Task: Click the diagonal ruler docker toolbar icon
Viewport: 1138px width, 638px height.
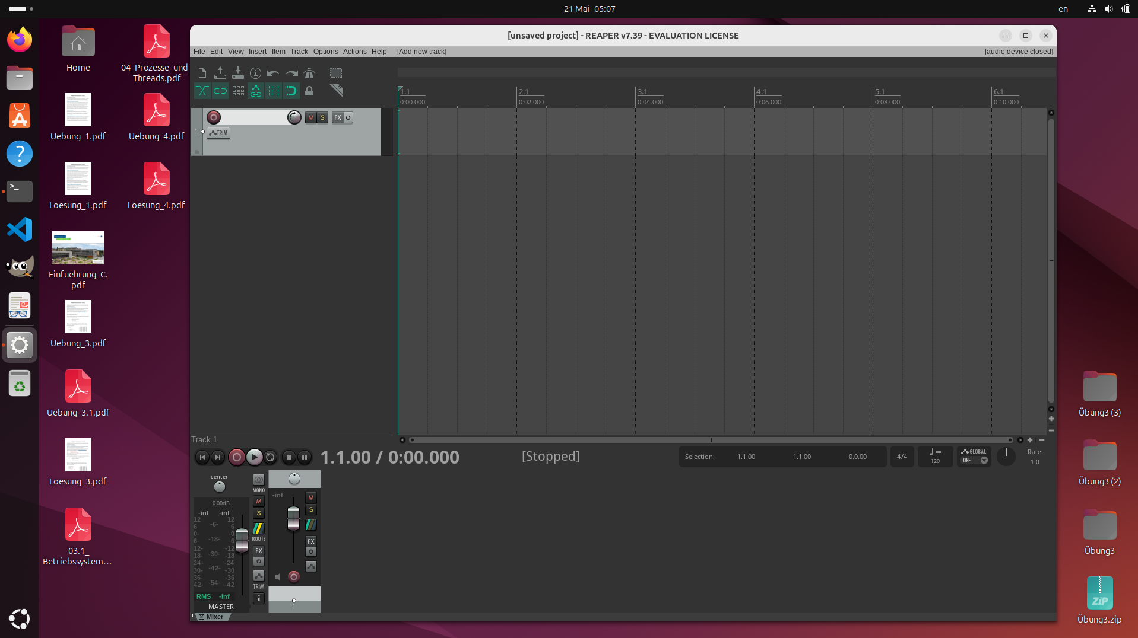Action: point(336,91)
